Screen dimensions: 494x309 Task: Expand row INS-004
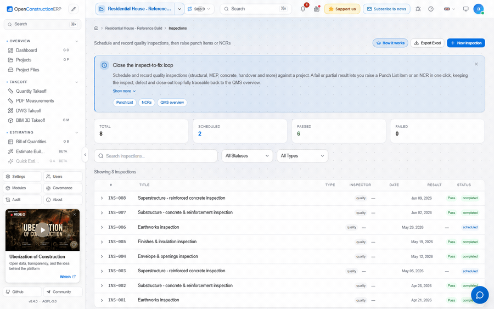[102, 256]
